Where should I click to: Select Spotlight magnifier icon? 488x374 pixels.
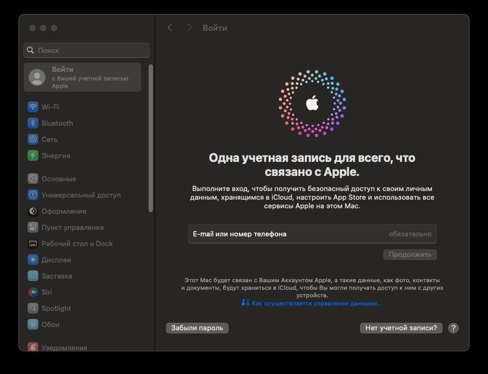(32, 308)
